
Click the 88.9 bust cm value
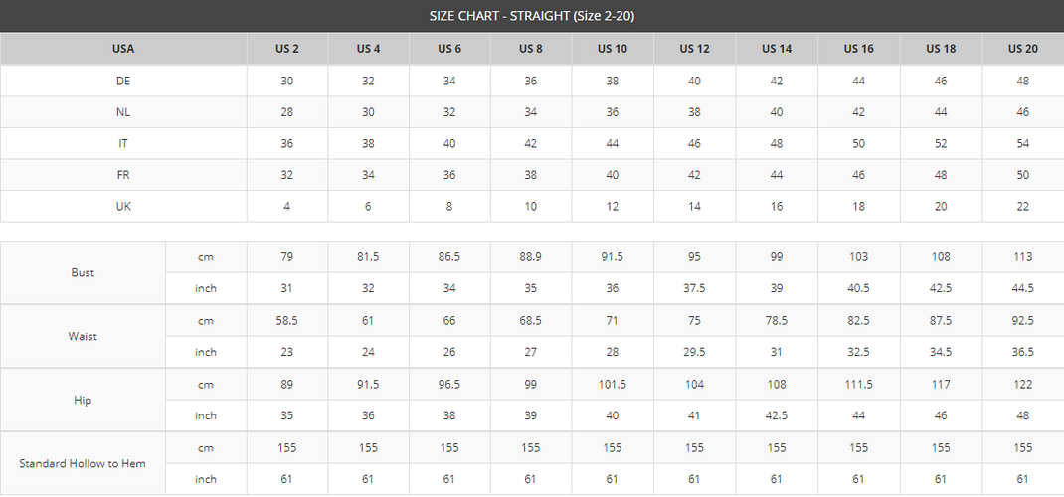point(531,256)
